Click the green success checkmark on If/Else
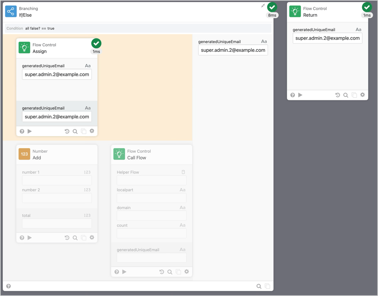The image size is (378, 296). (x=272, y=6)
